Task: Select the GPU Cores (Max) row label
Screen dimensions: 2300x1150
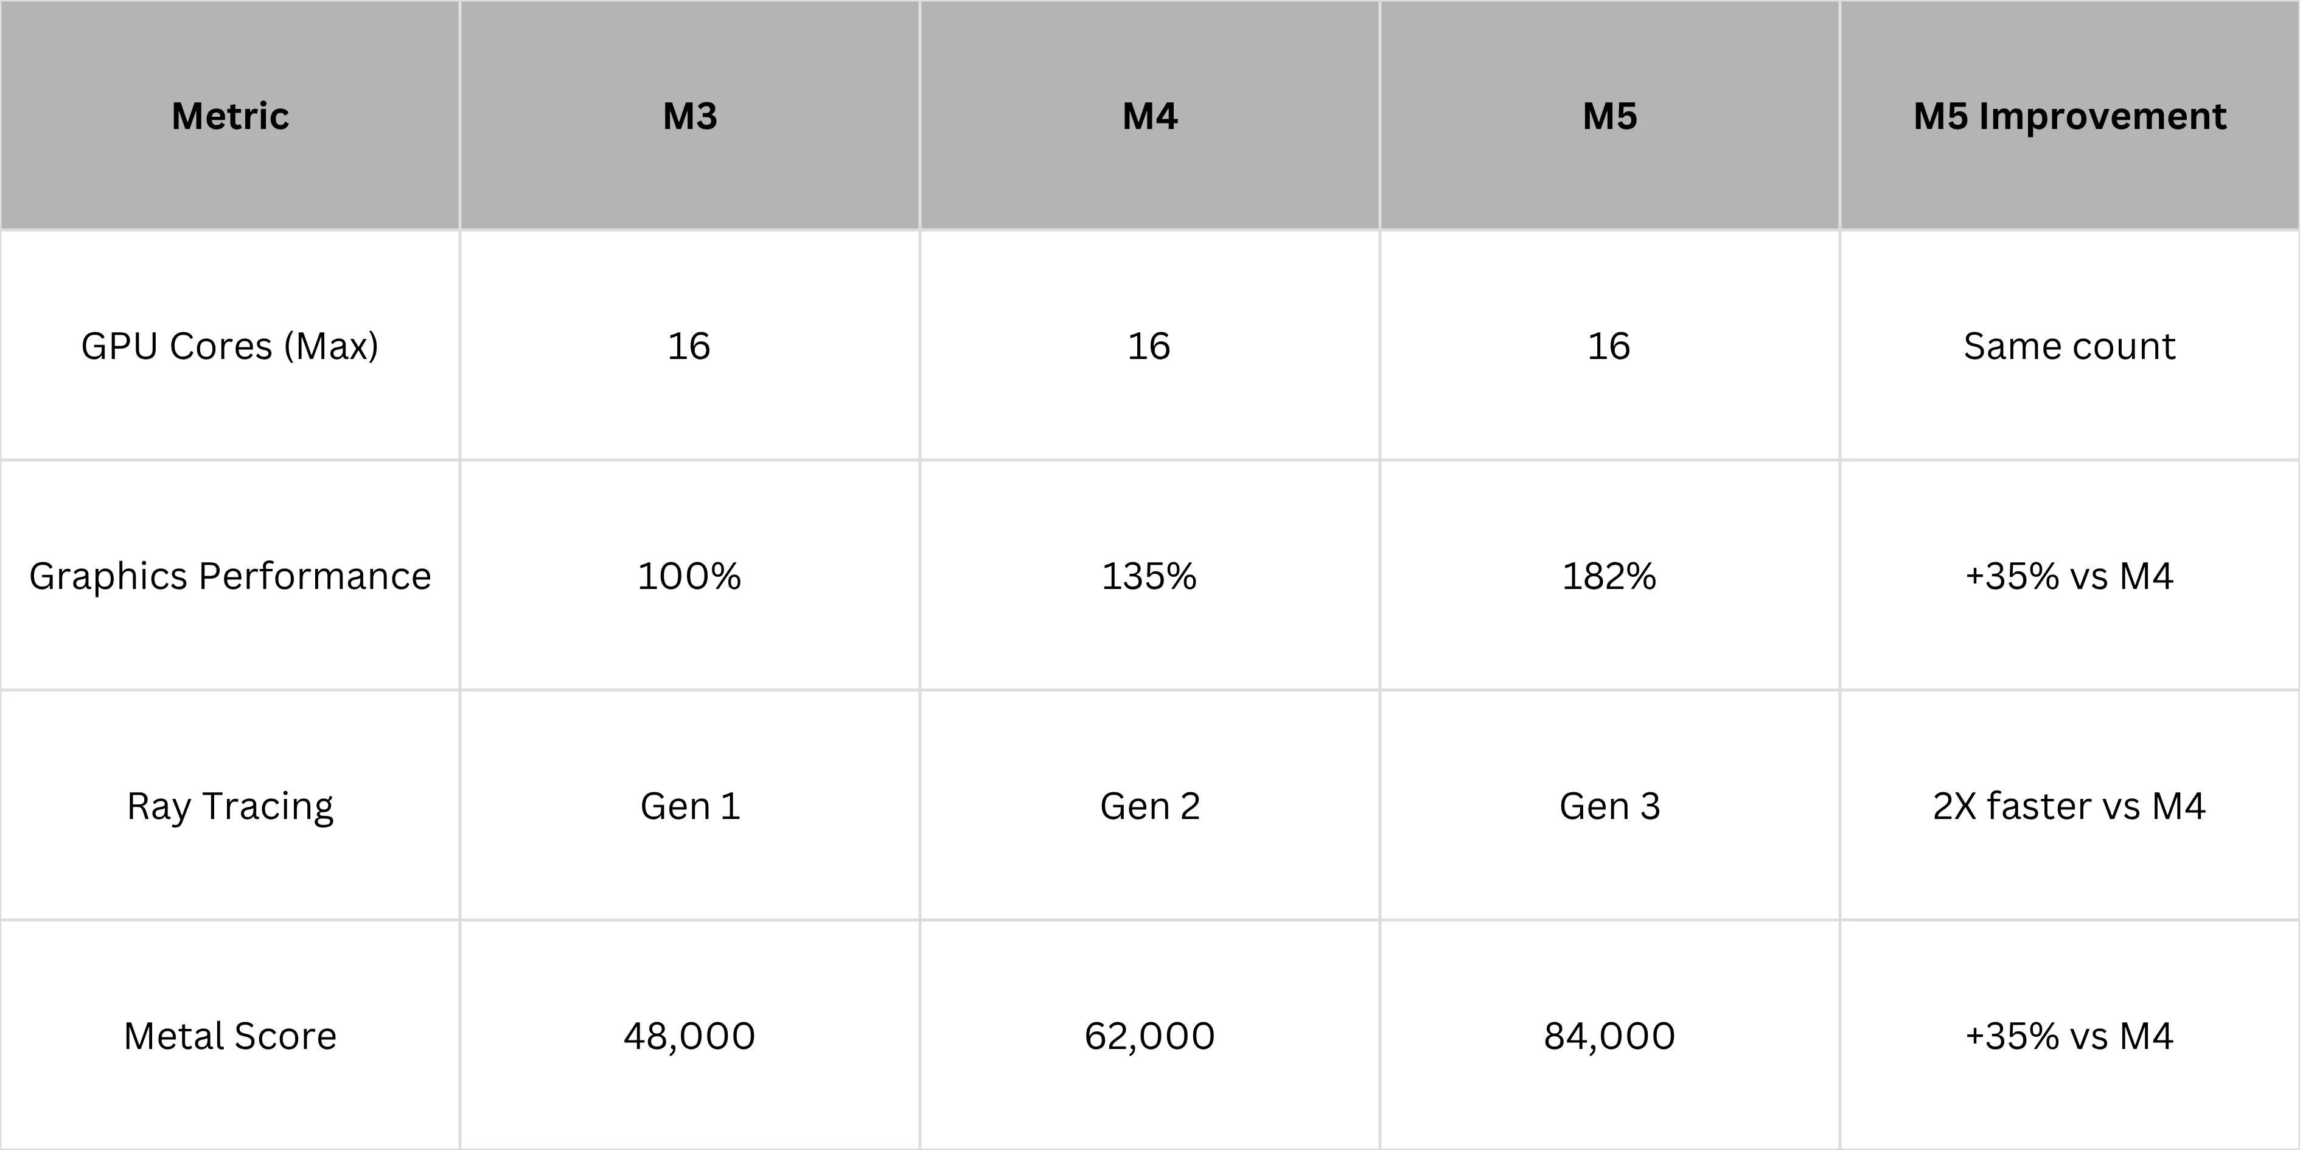Action: (231, 346)
